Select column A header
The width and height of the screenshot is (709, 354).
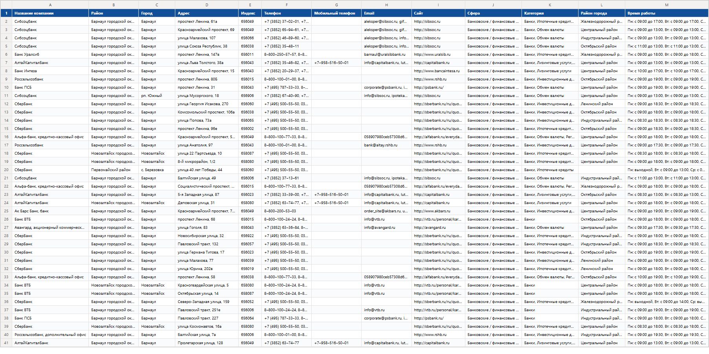[50, 5]
